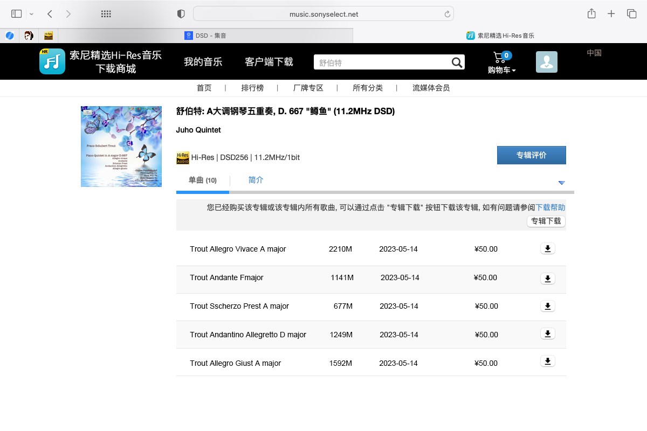Go to 首页 in the navigation bar
The width and height of the screenshot is (647, 431).
tap(204, 88)
